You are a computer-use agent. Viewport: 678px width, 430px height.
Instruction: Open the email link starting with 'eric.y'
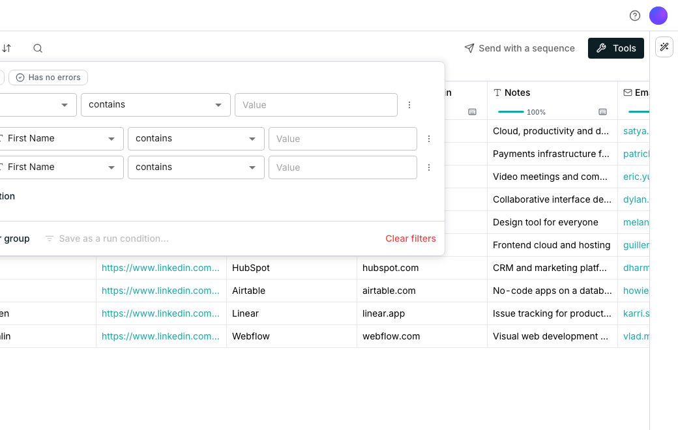tap(636, 177)
